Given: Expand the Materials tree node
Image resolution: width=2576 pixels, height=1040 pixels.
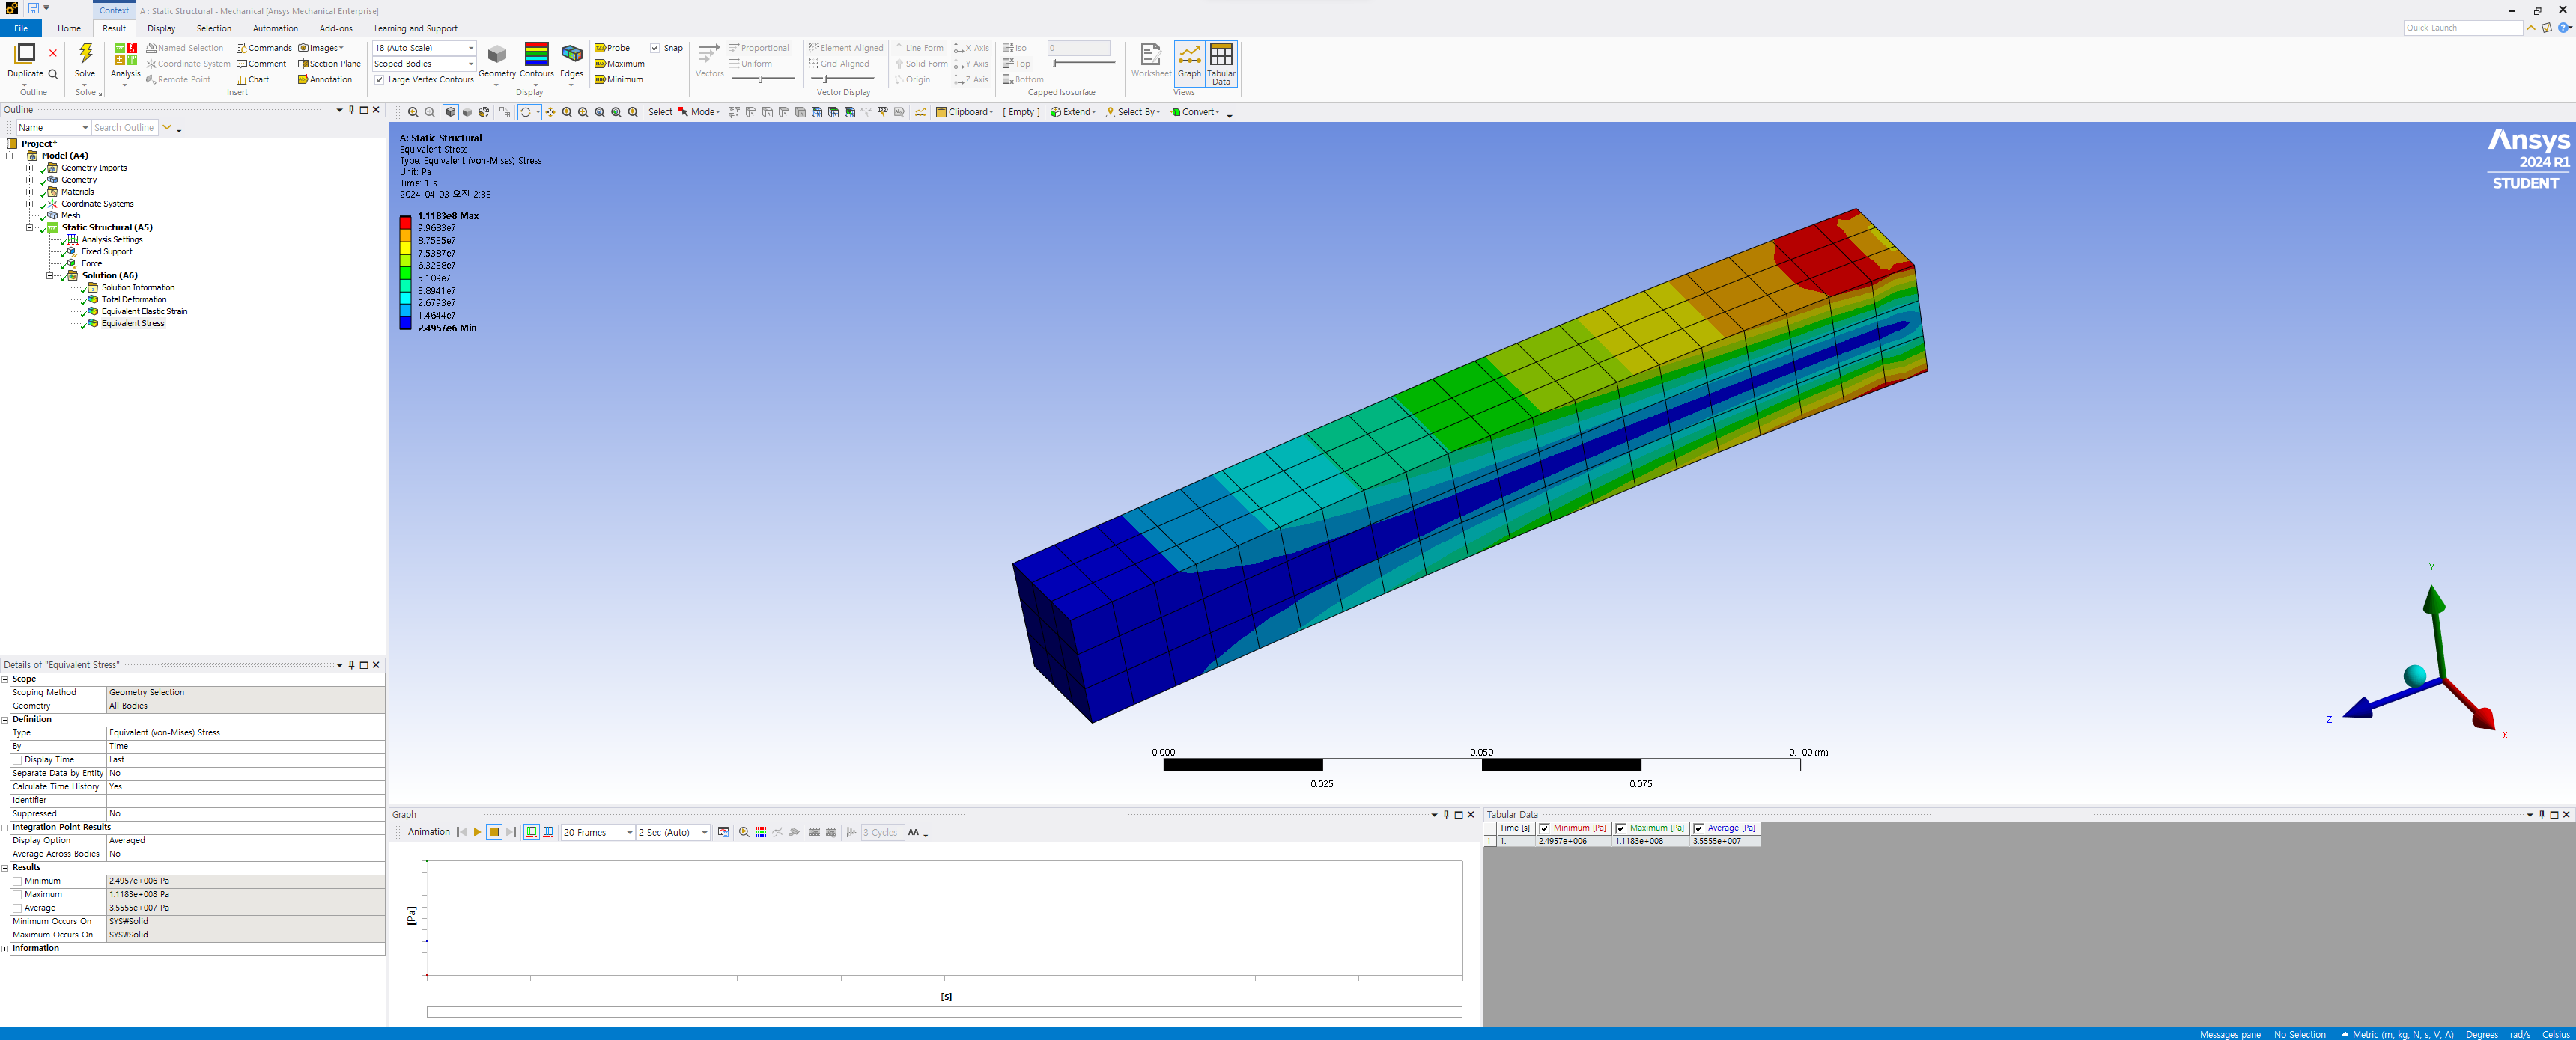Looking at the screenshot, I should click(x=30, y=192).
